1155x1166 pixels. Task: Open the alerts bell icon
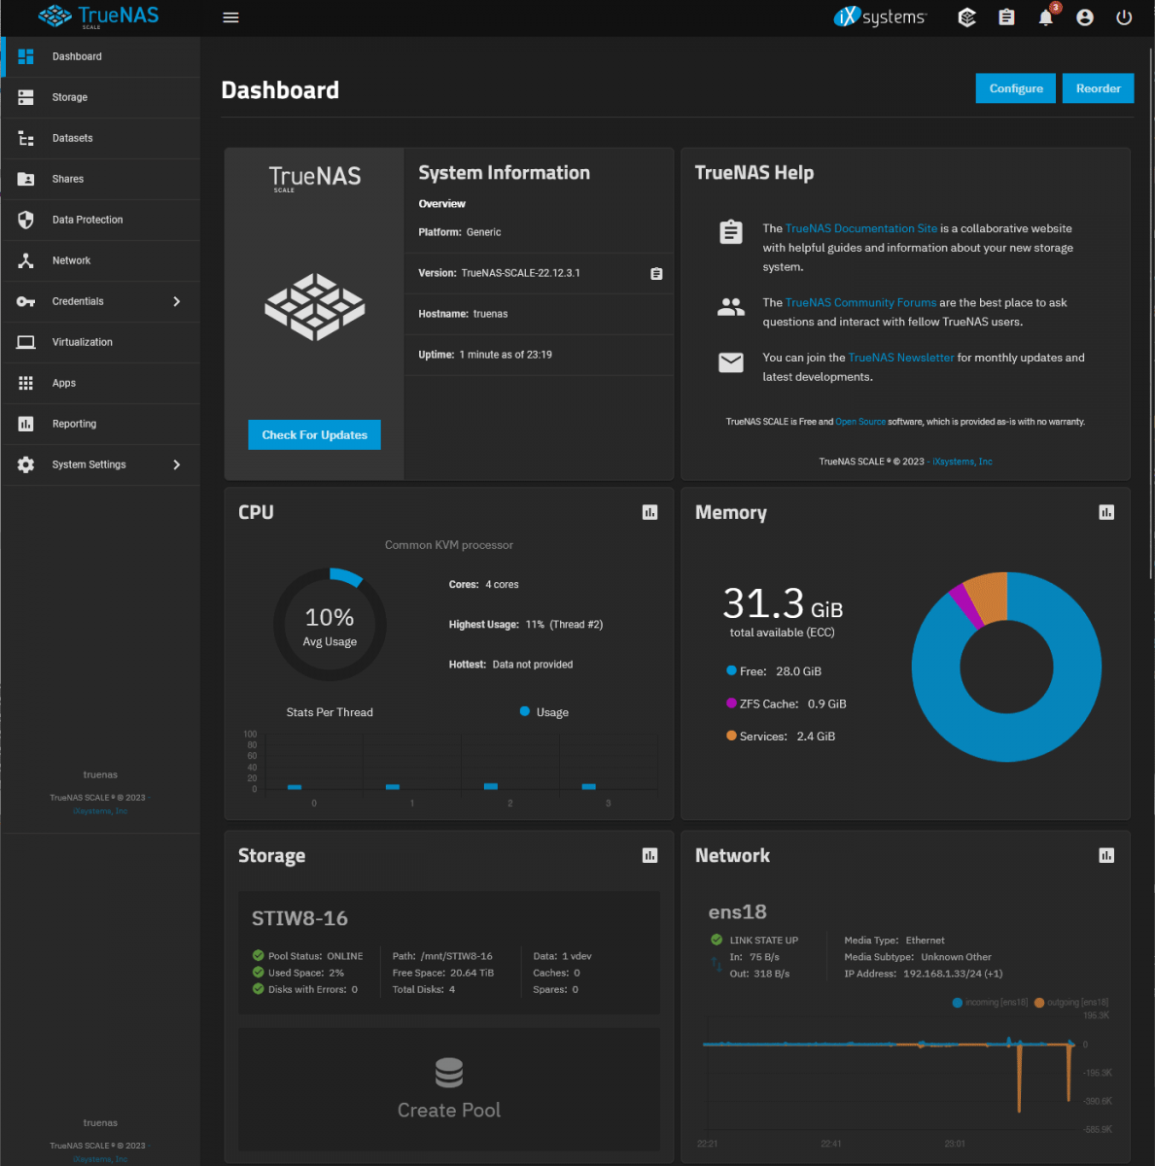coord(1046,17)
